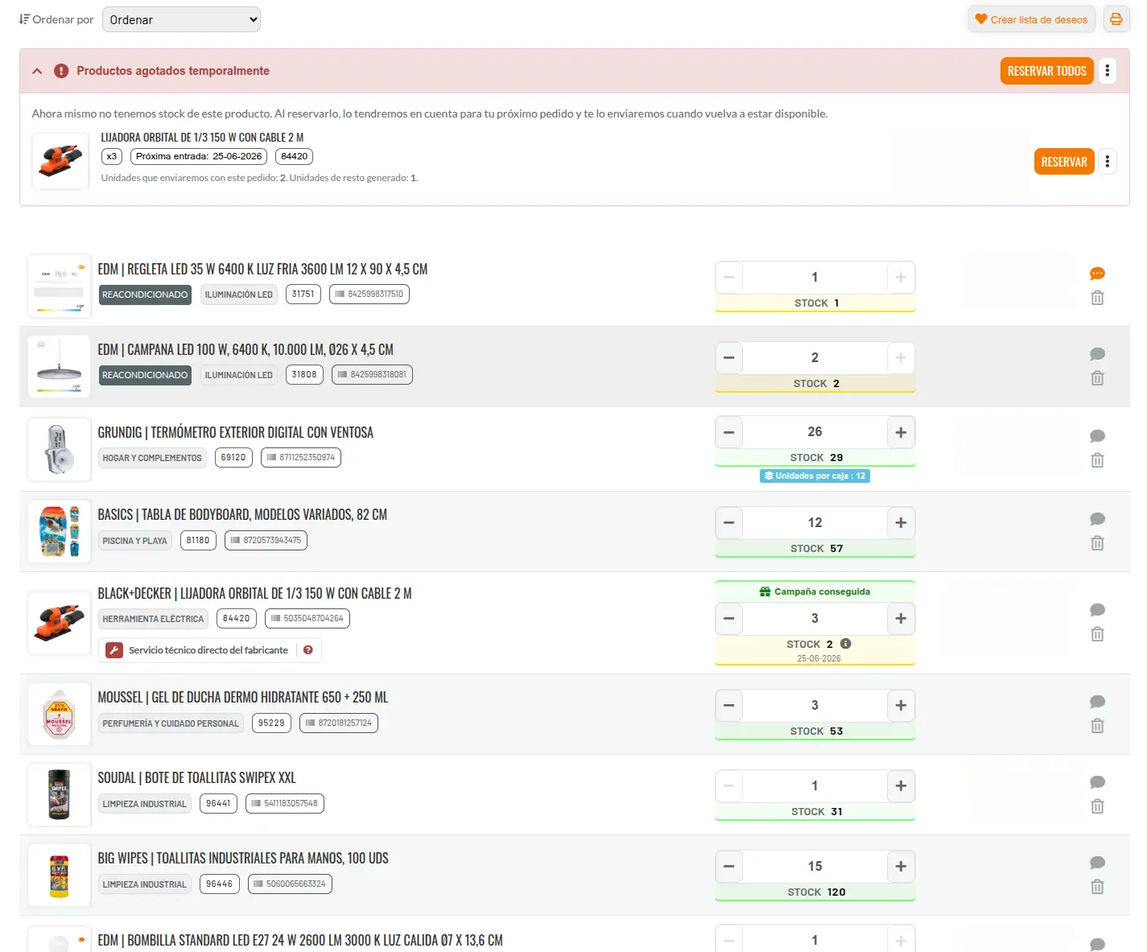
Task: Delete Moussel gel de ducha from cart
Action: click(x=1097, y=726)
